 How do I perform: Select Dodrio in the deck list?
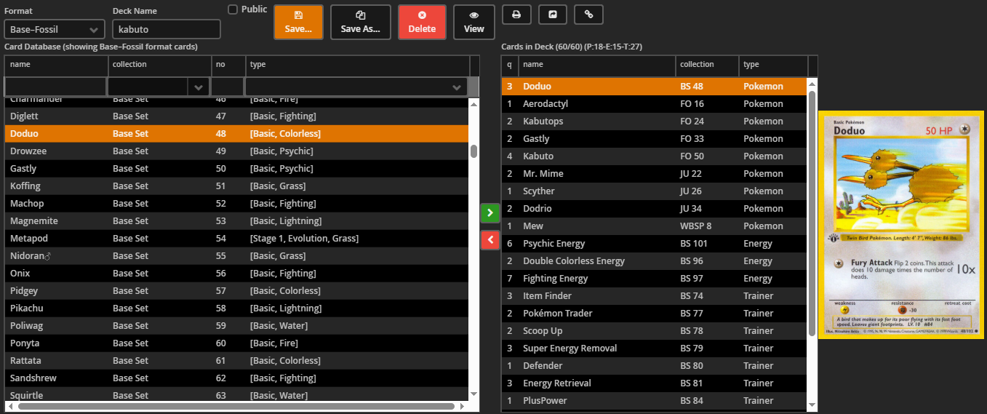pyautogui.click(x=655, y=209)
